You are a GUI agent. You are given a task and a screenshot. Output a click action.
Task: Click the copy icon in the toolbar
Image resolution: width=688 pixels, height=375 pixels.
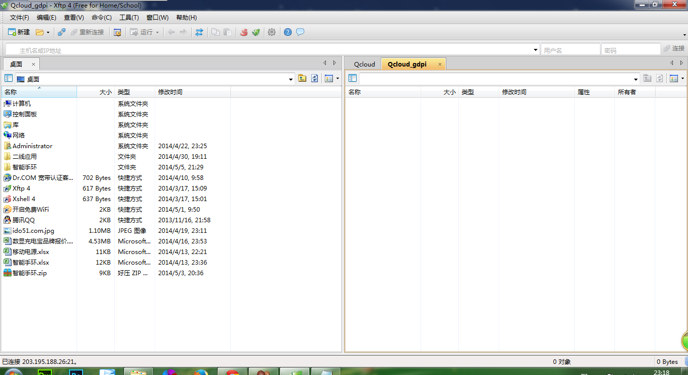coord(216,32)
